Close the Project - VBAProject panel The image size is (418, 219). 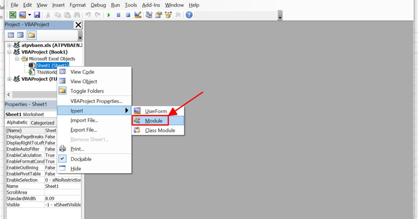click(x=78, y=25)
